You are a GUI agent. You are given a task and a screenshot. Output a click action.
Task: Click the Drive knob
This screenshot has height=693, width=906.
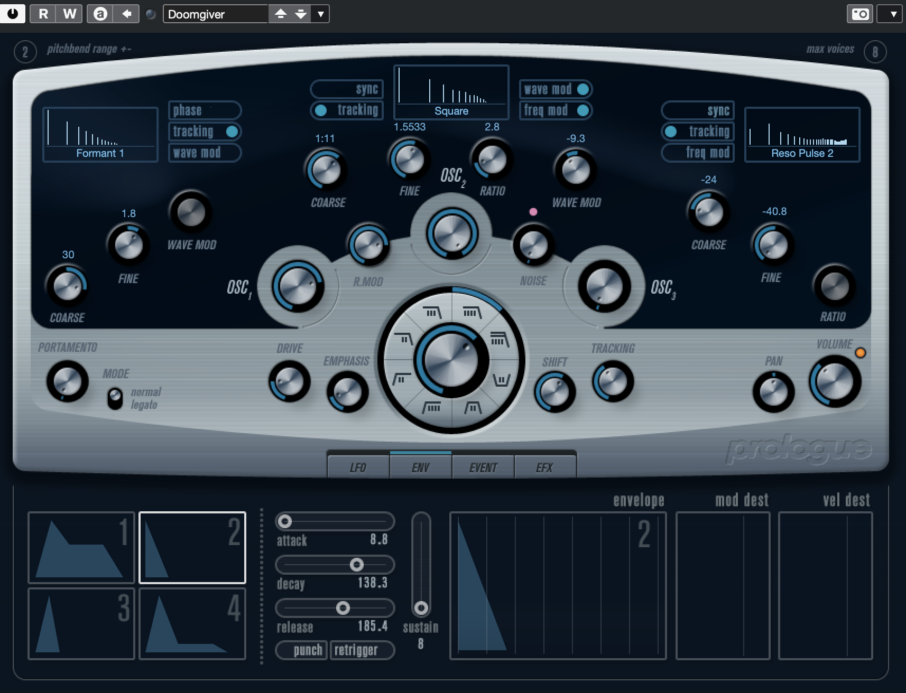(x=289, y=381)
